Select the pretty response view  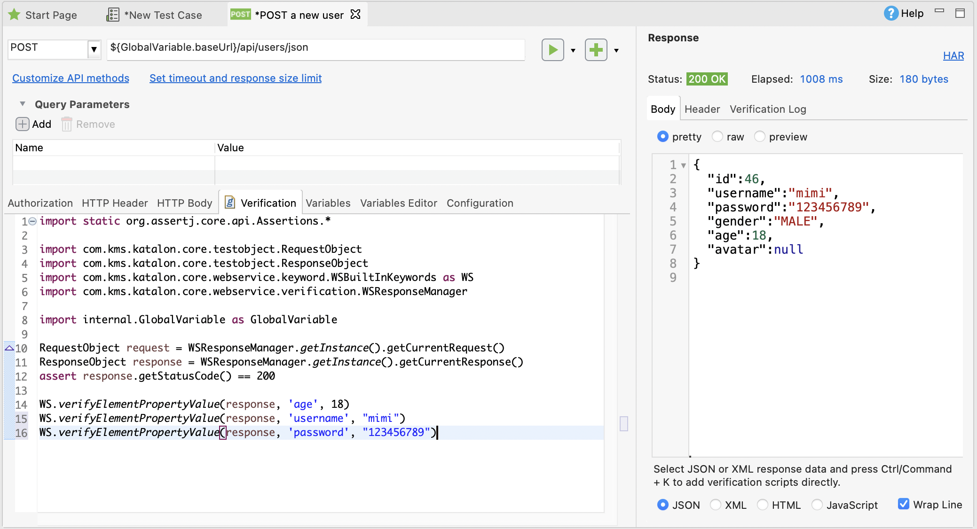(x=663, y=137)
